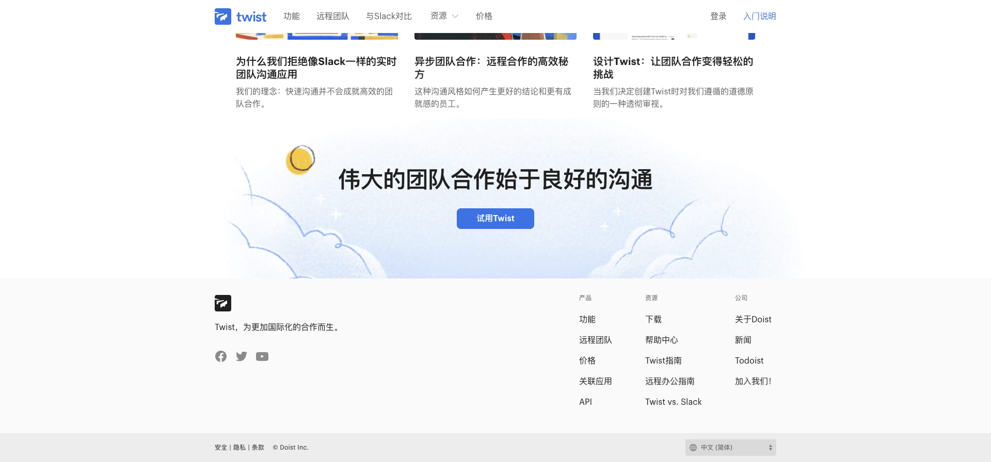Click heading 伟大的团队合作始于良好的沟通
991x462 pixels.
click(495, 179)
